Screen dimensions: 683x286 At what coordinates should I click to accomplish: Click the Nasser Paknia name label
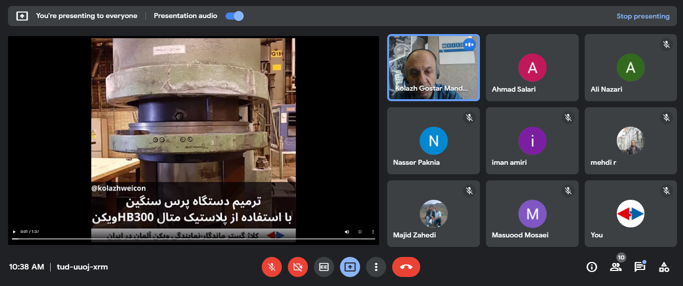click(x=416, y=162)
